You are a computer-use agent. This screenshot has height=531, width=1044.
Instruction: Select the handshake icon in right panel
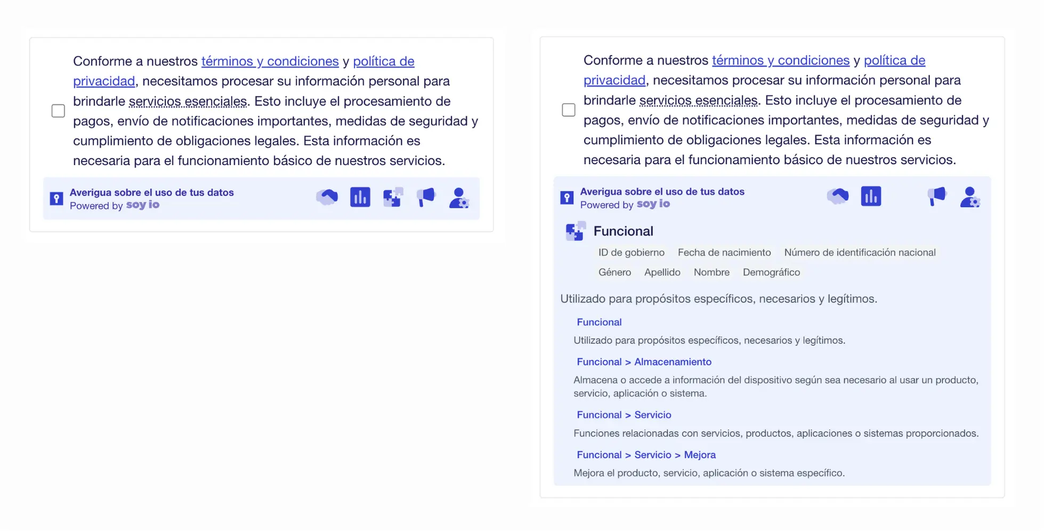[838, 196]
